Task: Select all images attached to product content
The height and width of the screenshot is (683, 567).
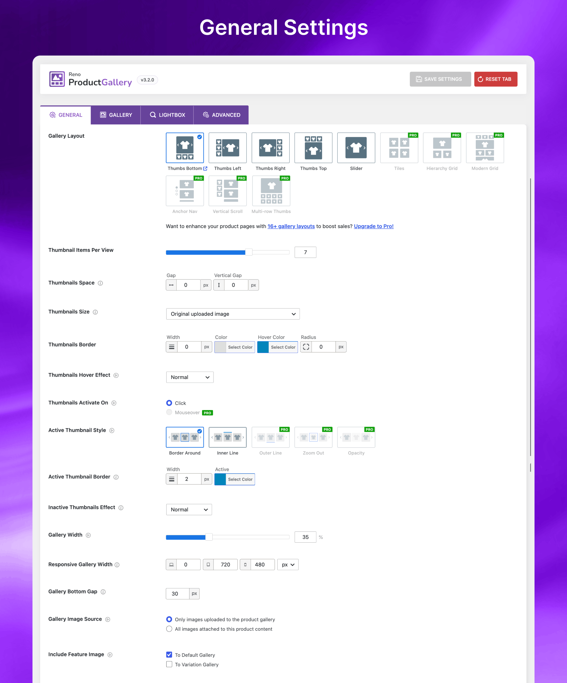Action: tap(169, 629)
